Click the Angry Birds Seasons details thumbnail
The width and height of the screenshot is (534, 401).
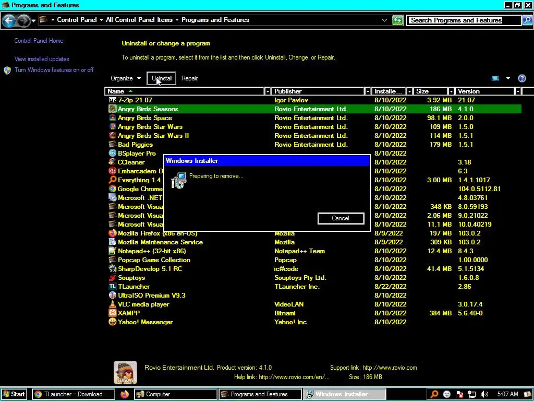coord(125,373)
